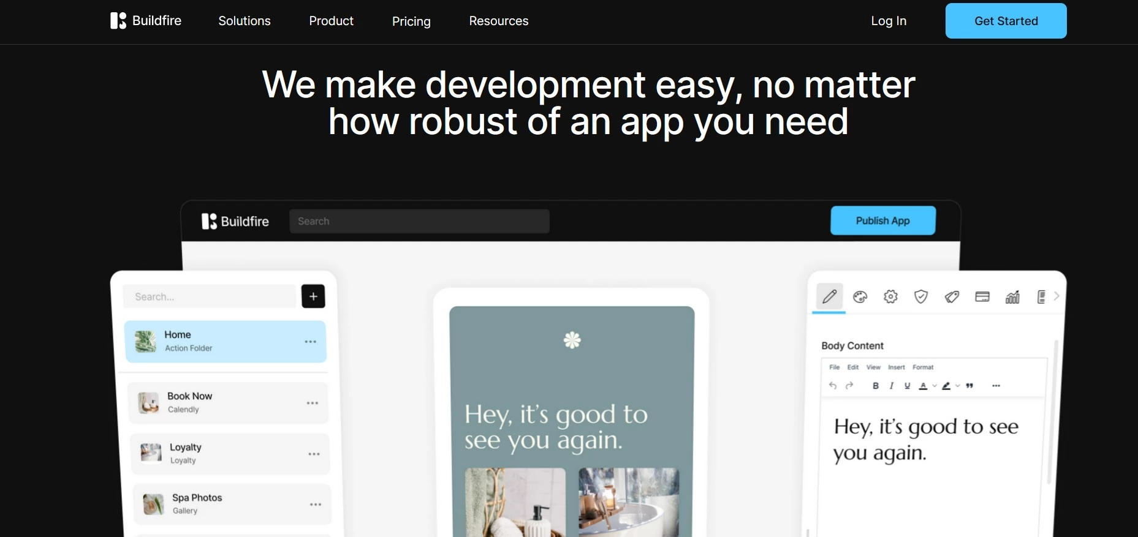Expand the highlight color dropdown arrow

click(958, 386)
